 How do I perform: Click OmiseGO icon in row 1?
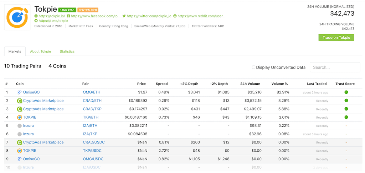pyautogui.click(x=20, y=92)
